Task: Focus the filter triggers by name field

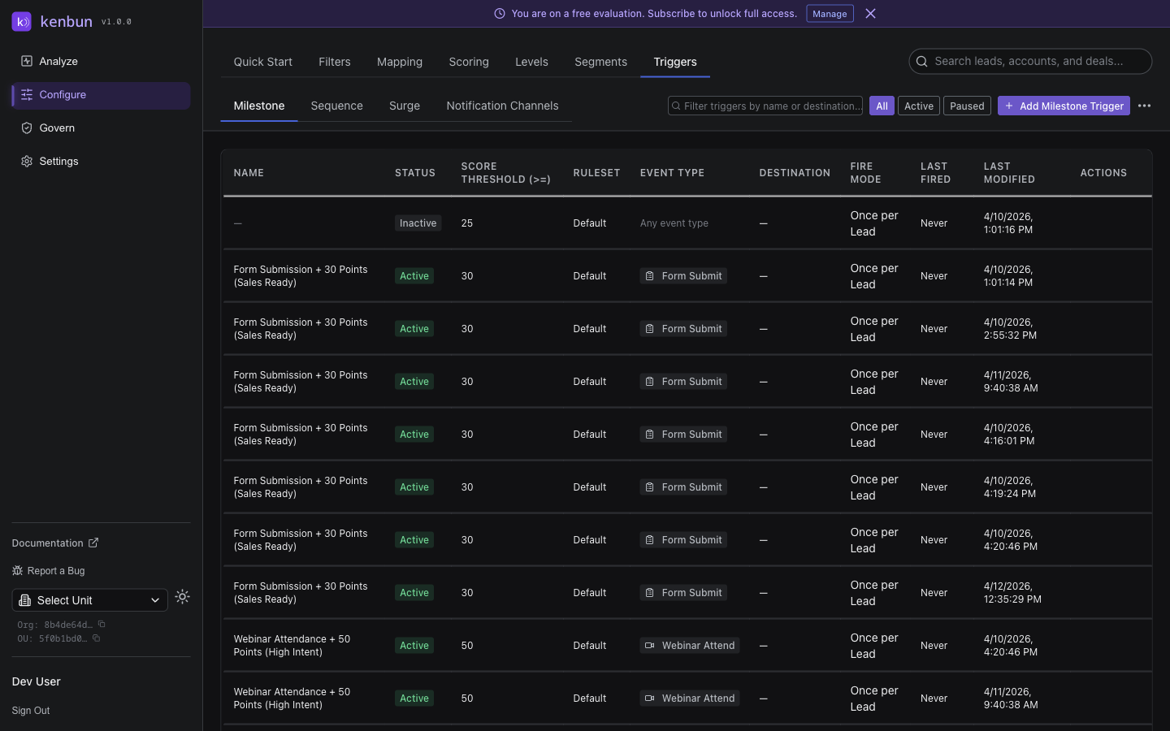Action: [x=765, y=106]
